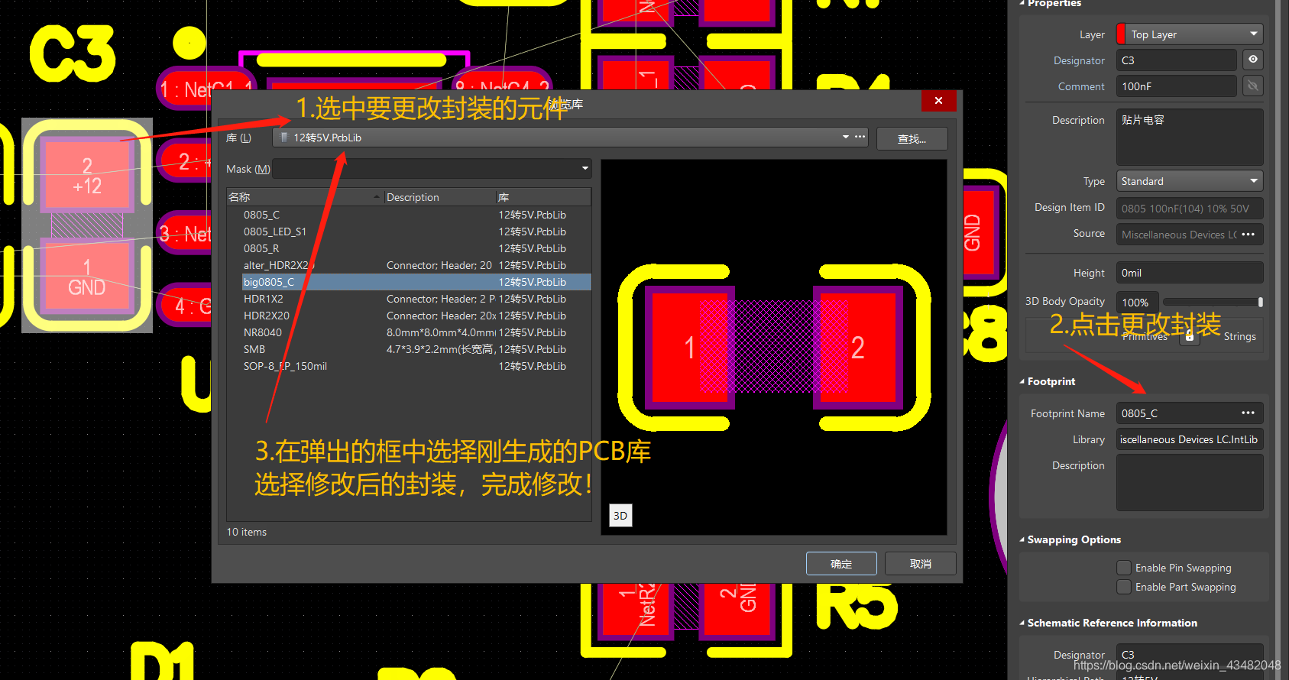Enable Part Swapping checkbox
Image resolution: width=1289 pixels, height=680 pixels.
(1124, 587)
